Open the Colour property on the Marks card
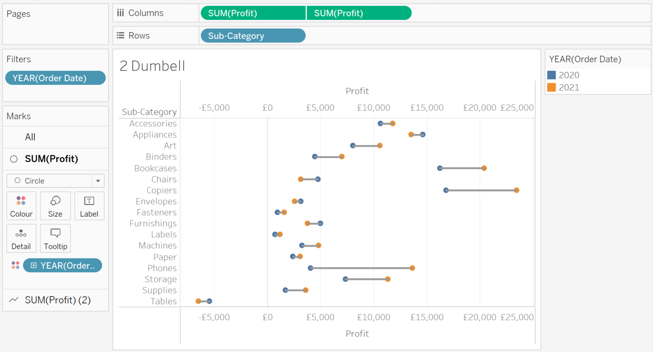This screenshot has width=653, height=352. tap(21, 206)
